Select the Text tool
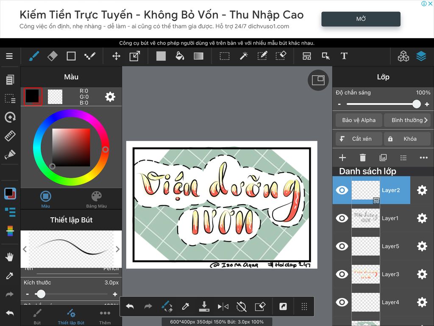 (344, 56)
